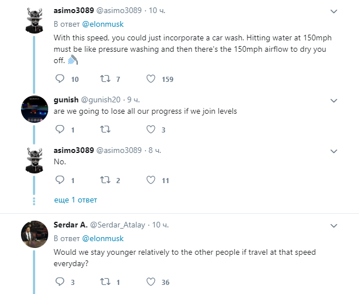Screen dimensions: 359x294
Task: Retweet Serdar A.'s staying younger tweet
Action: [x=104, y=282]
